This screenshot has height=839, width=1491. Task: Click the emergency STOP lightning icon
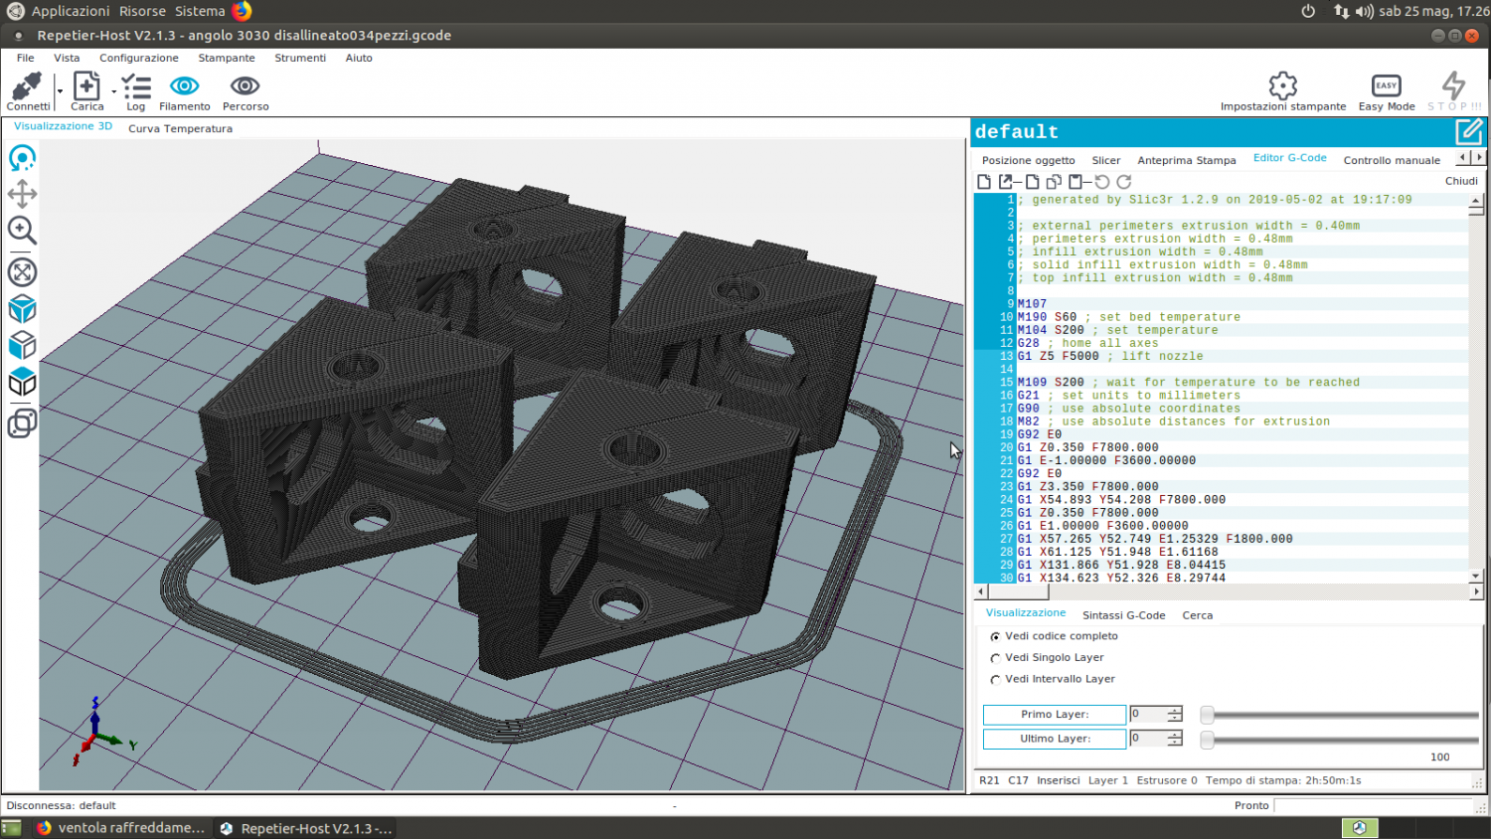[x=1453, y=84]
